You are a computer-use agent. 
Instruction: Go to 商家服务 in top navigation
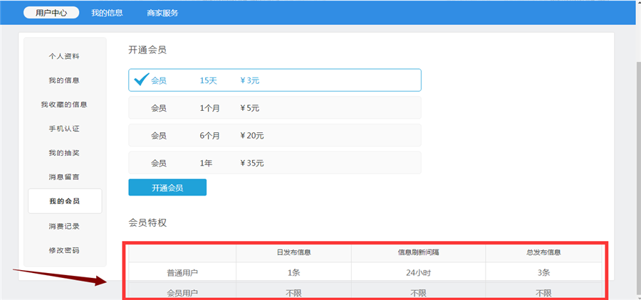pyautogui.click(x=162, y=13)
